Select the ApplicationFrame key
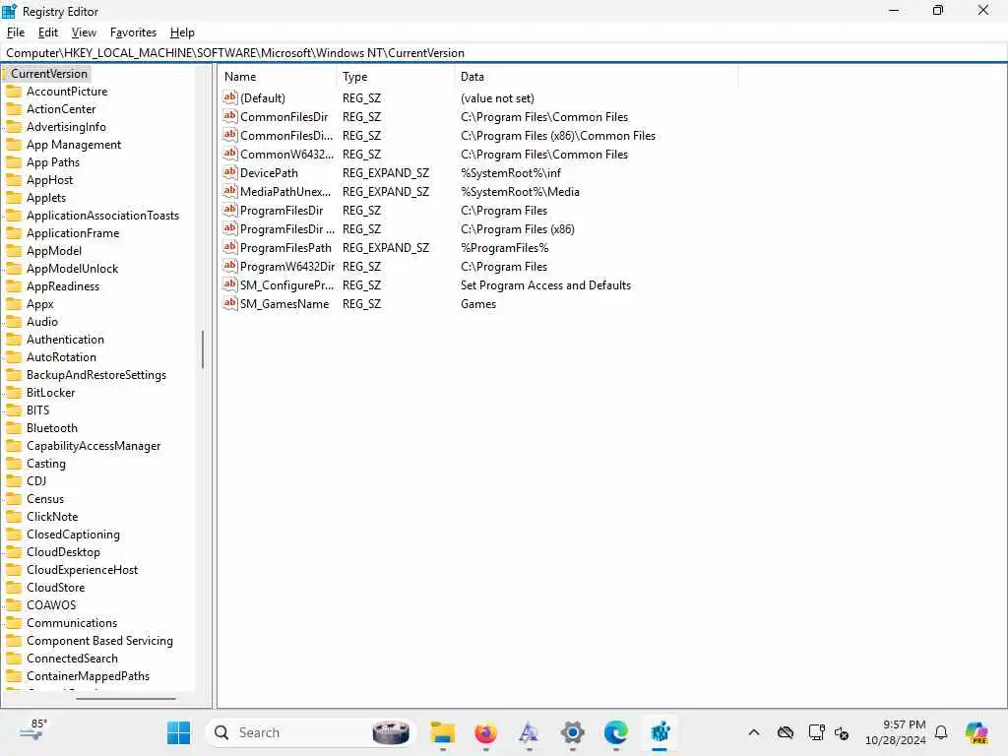The image size is (1008, 756). point(73,232)
